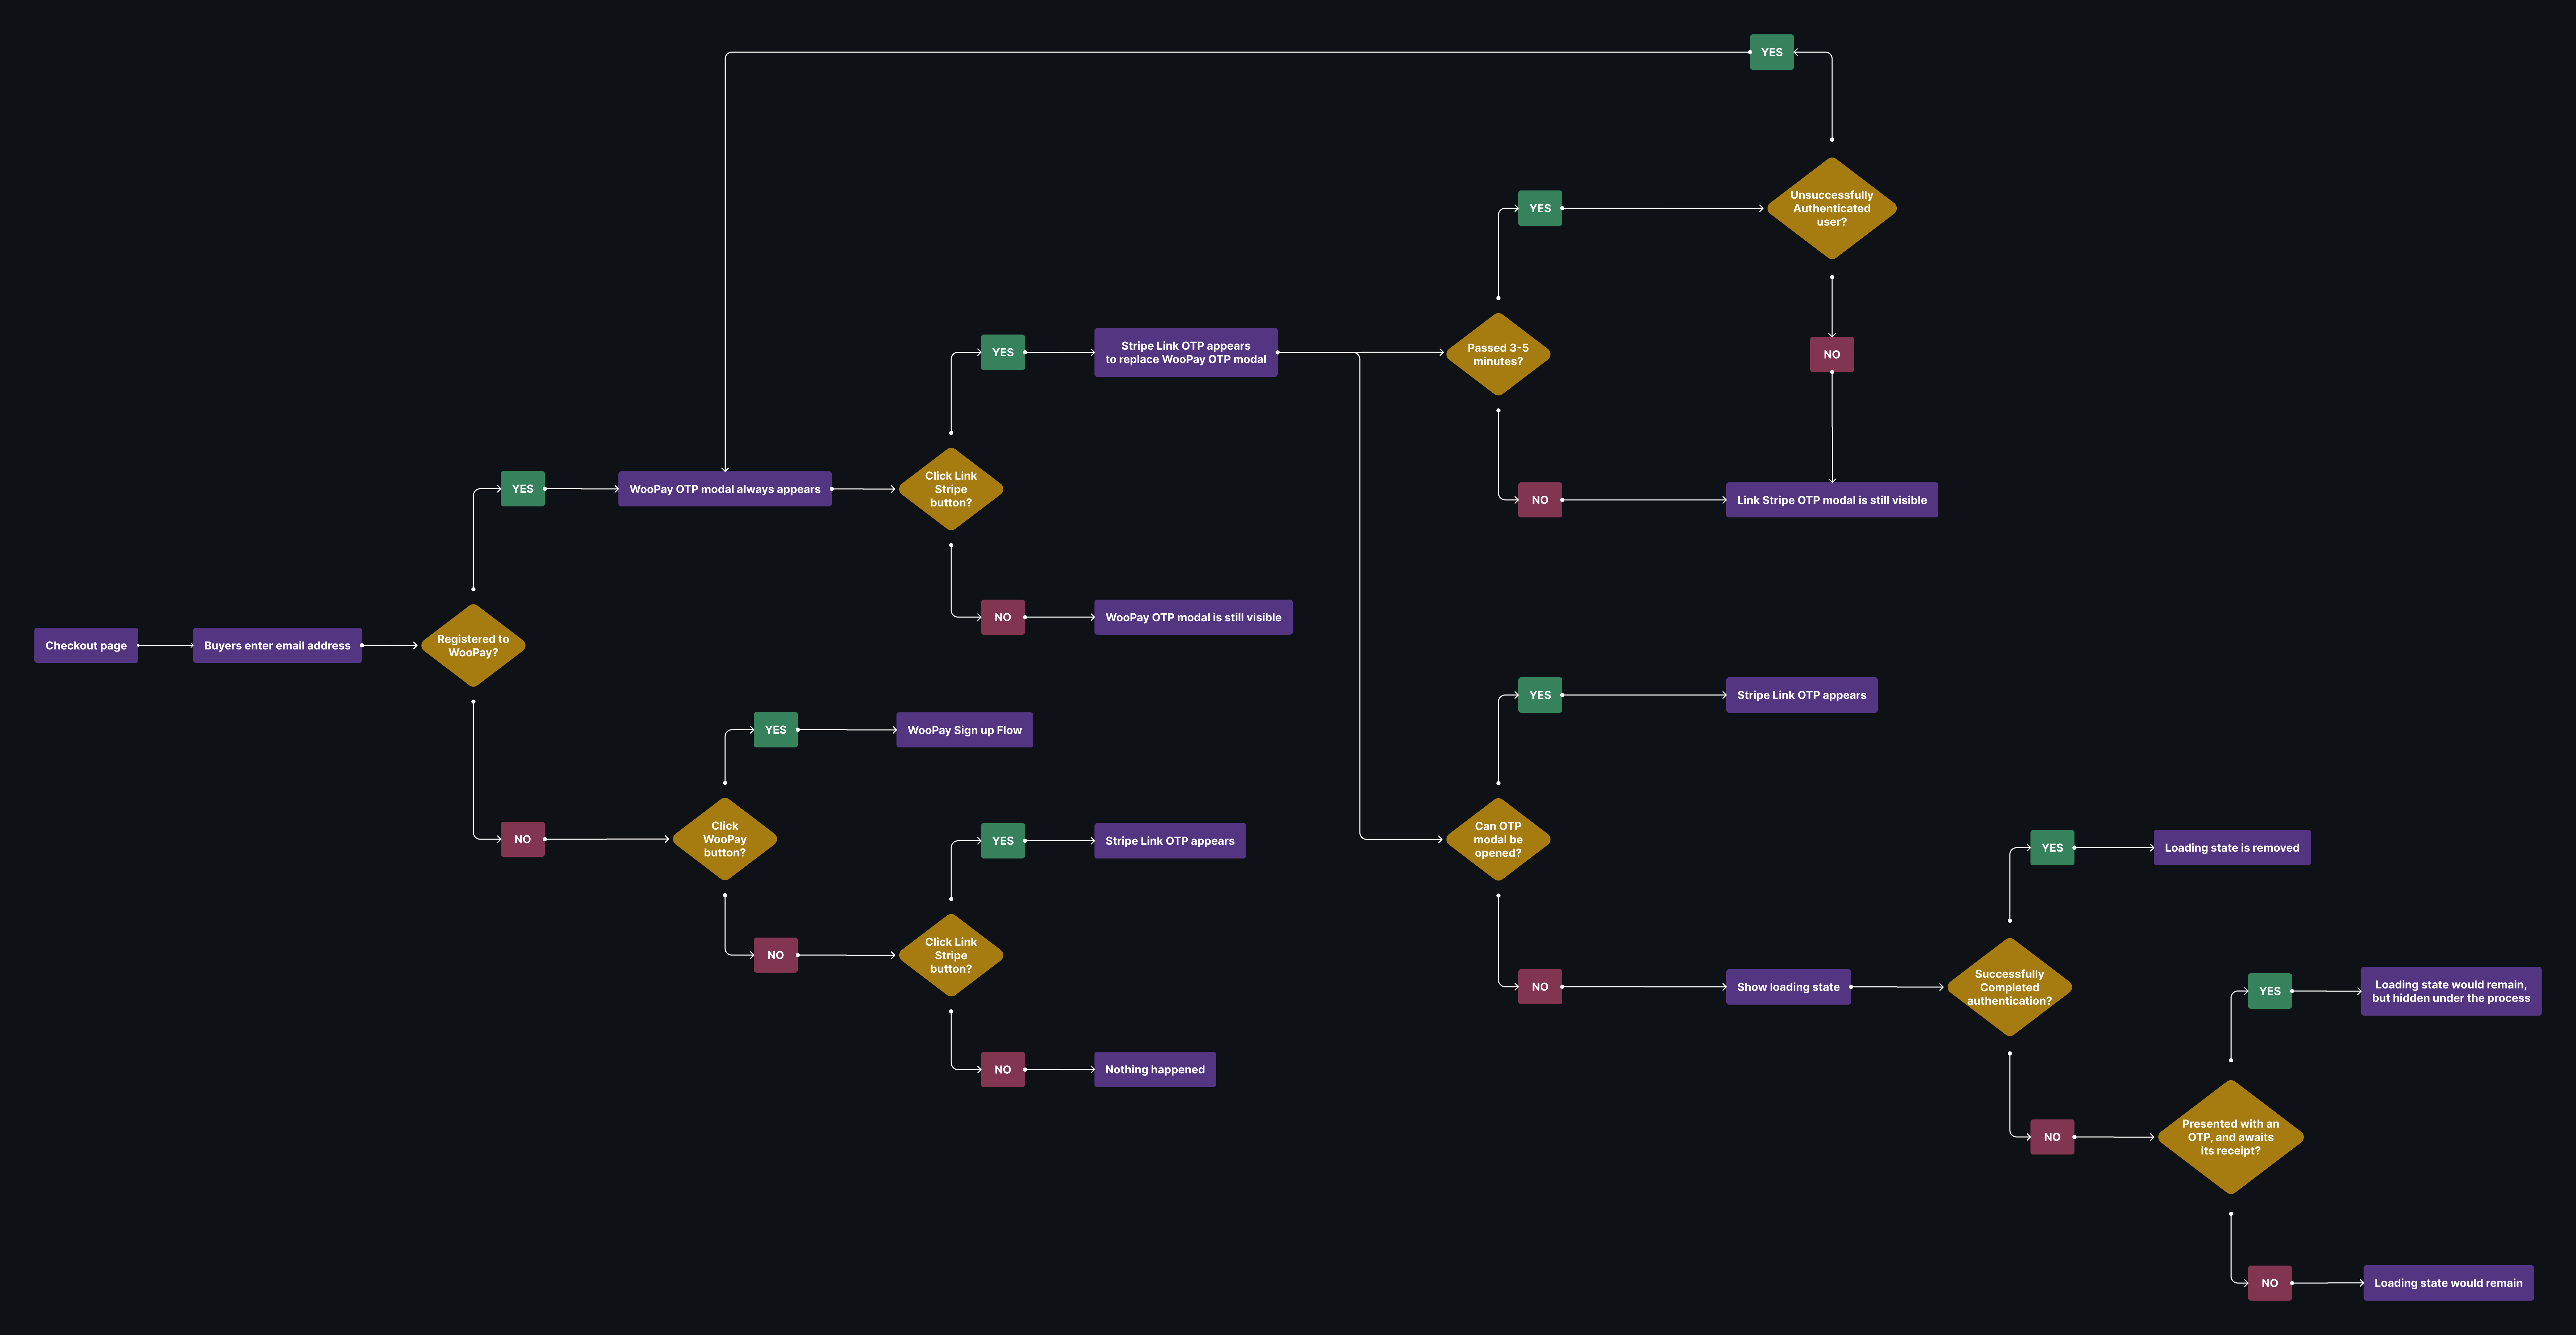
Task: Click the Buyers enter email address box
Action: tap(277, 645)
